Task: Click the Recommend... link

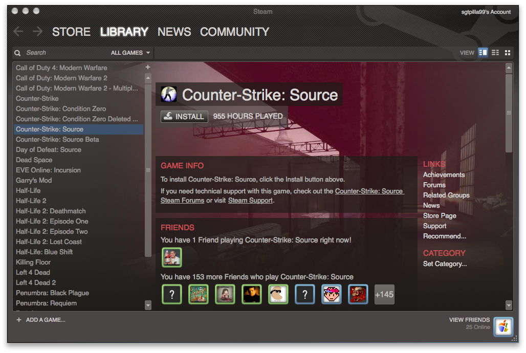Action: click(x=445, y=236)
